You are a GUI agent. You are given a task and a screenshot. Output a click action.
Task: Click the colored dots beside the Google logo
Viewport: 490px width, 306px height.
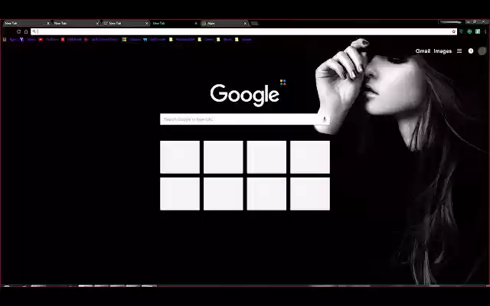click(283, 82)
